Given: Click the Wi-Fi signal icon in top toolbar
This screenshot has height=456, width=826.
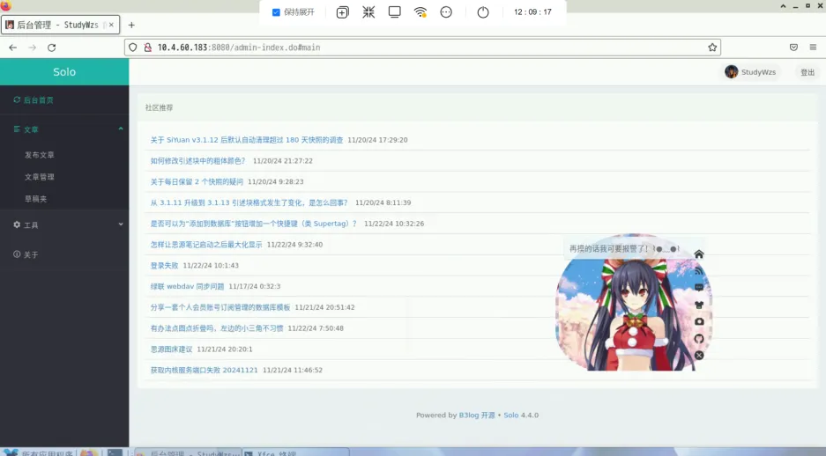Looking at the screenshot, I should click(x=420, y=12).
